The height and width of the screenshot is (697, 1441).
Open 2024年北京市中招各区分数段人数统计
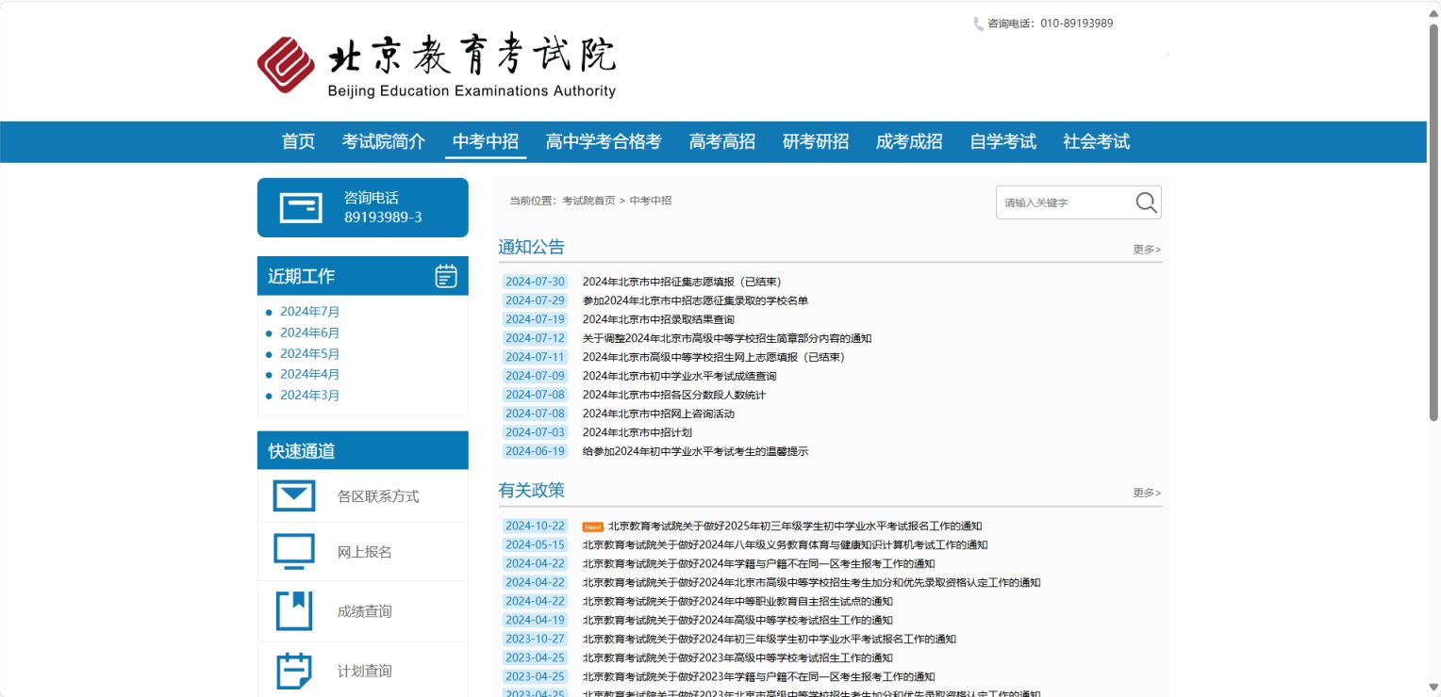pyautogui.click(x=674, y=395)
